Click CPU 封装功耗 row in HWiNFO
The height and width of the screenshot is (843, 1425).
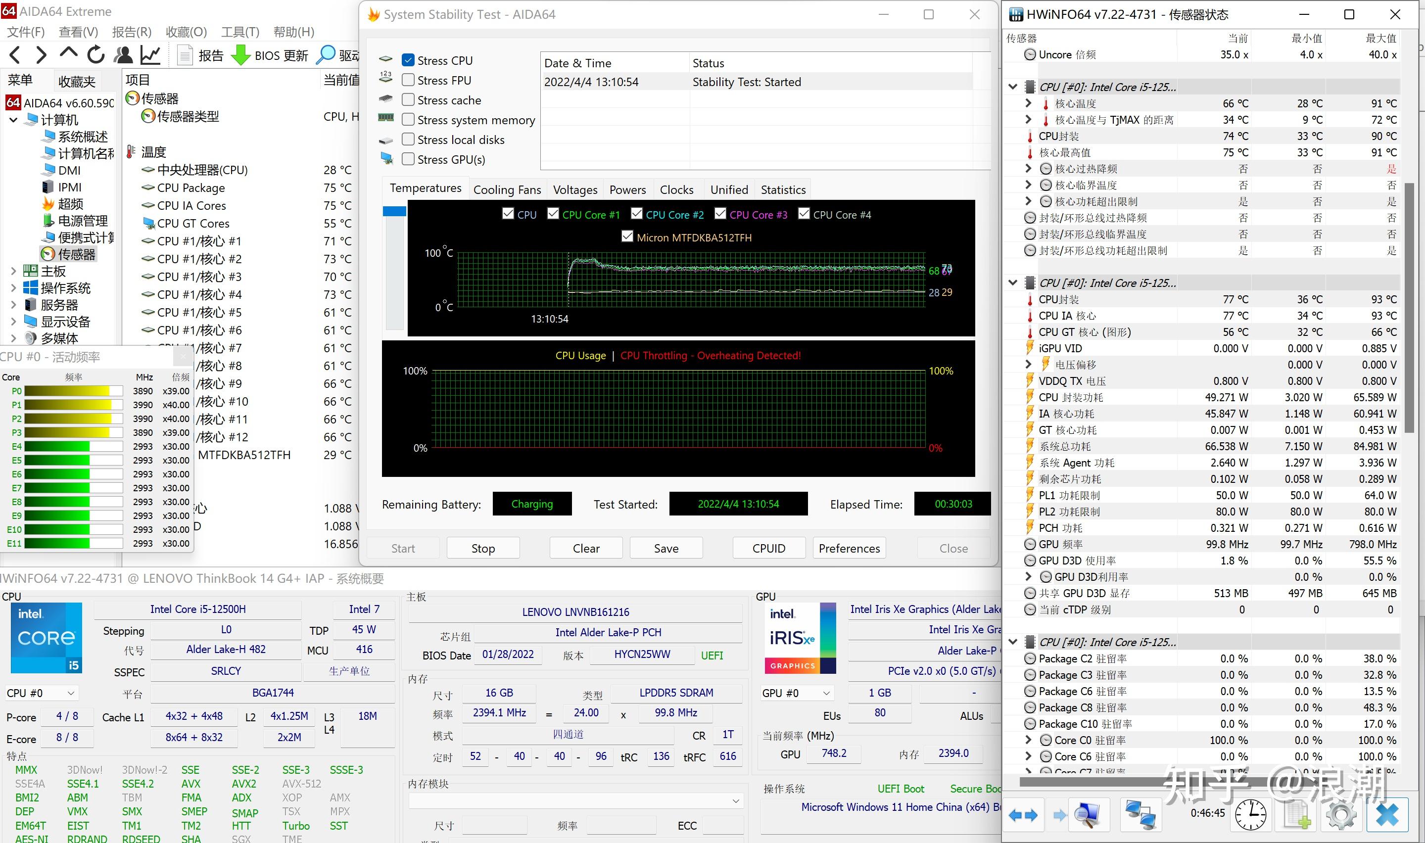1202,397
